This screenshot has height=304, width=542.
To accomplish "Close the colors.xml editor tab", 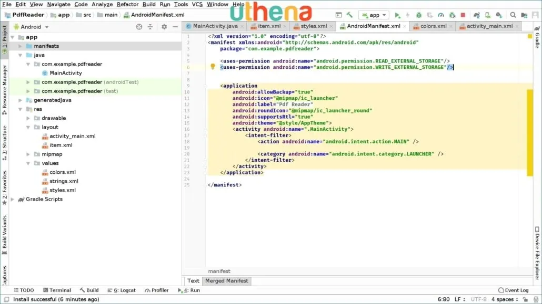I will pyautogui.click(x=451, y=26).
